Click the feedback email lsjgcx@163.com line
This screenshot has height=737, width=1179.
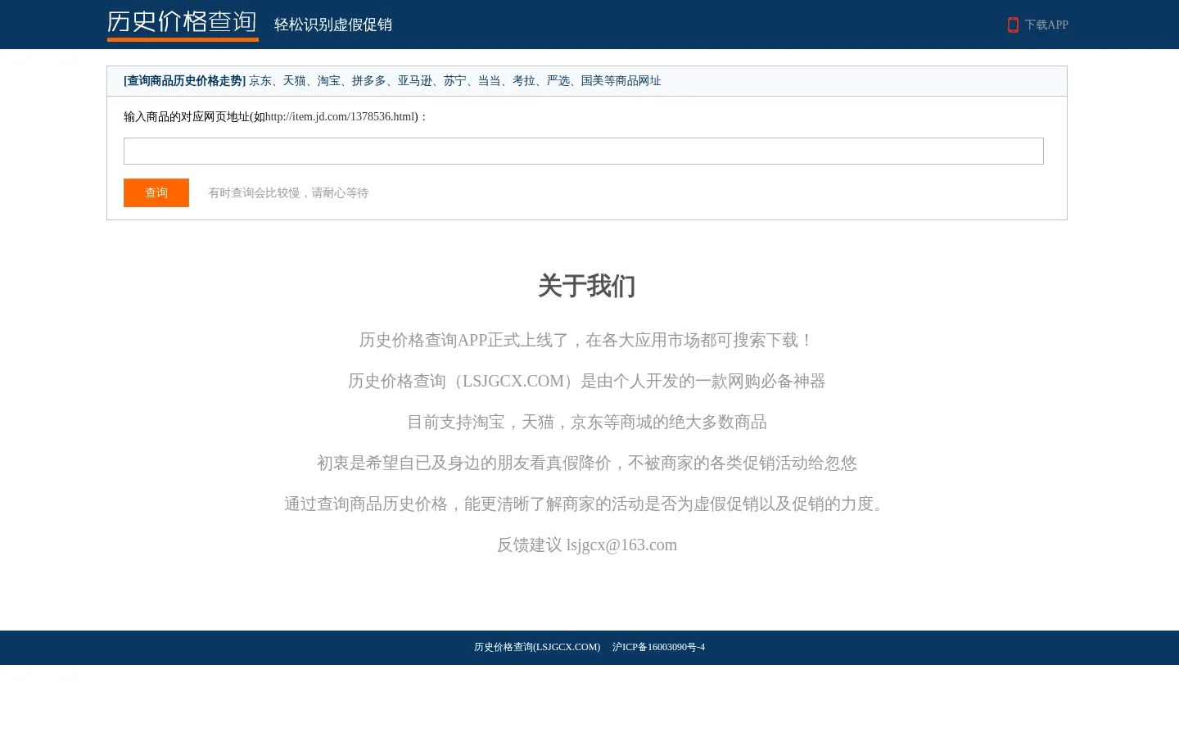(x=587, y=545)
